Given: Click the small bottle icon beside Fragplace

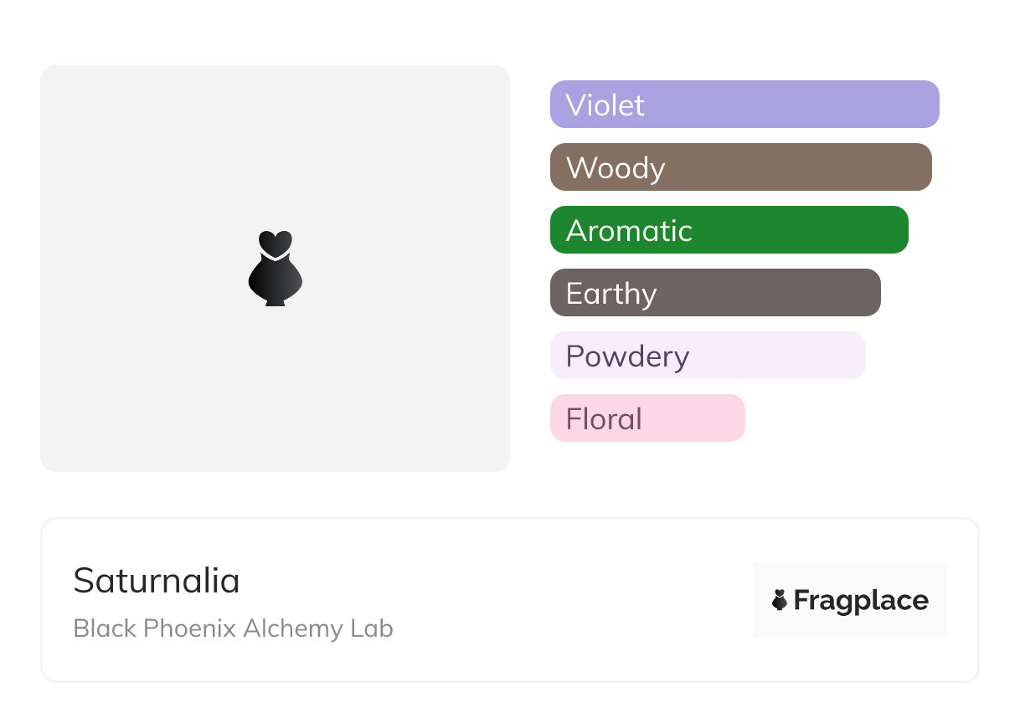Looking at the screenshot, I should click(x=780, y=600).
